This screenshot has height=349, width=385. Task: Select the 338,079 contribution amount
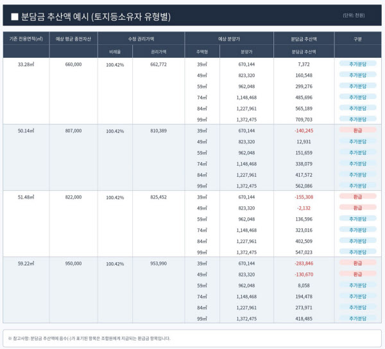coord(304,164)
